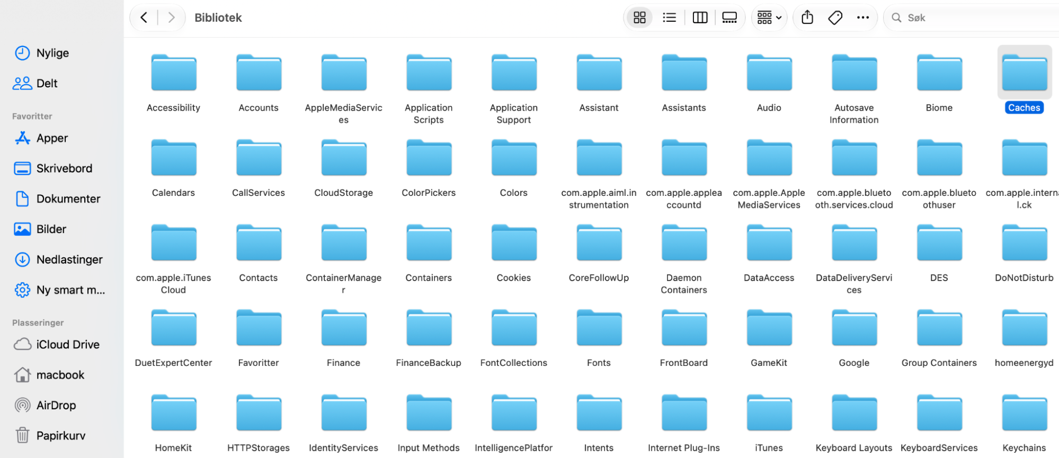Screen dimensions: 1059x458
Task: Open Dokumenter from the sidebar
Action: tap(62, 199)
